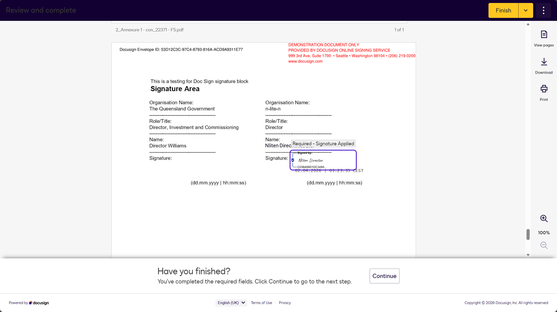Select the applied Nliten Director signature field

[x=323, y=160]
